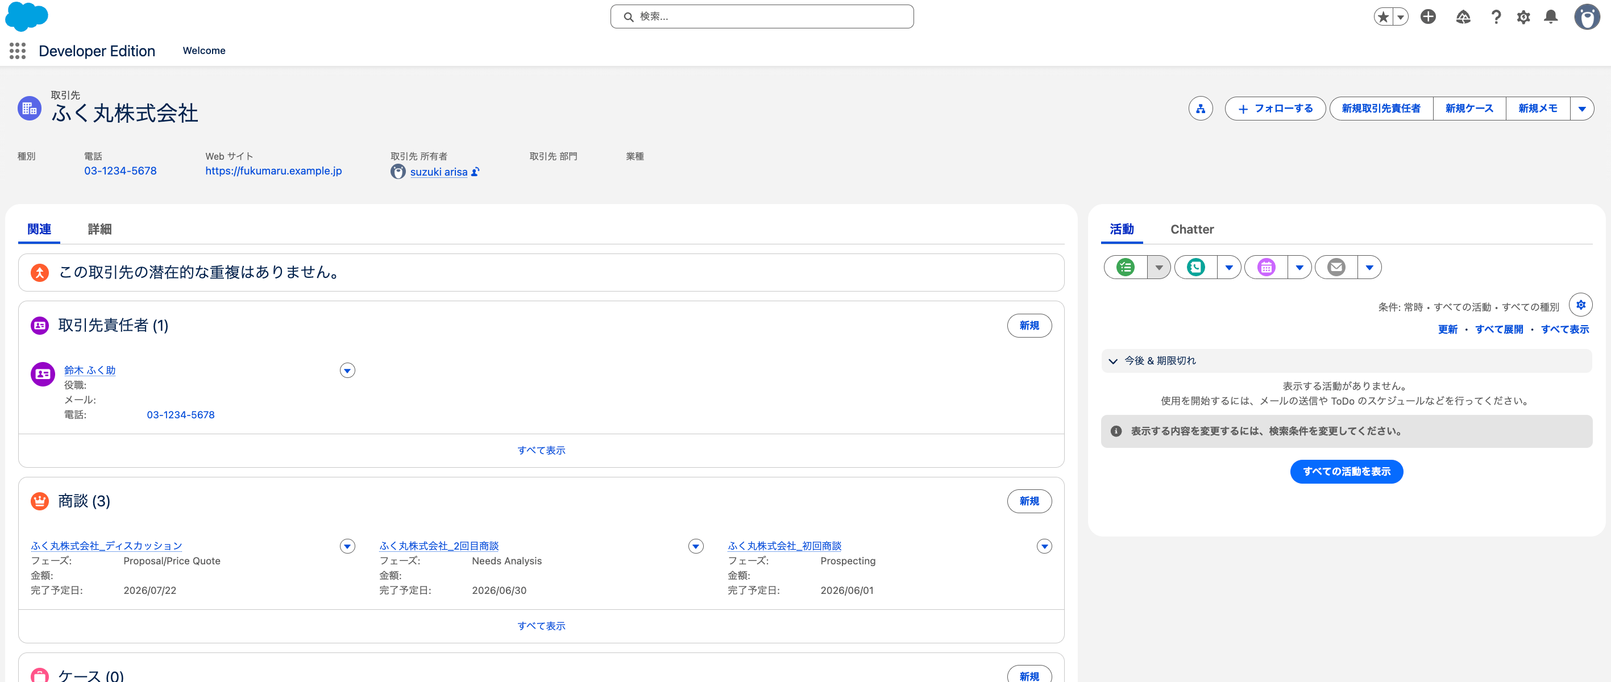Click the Salesforce cloud logo
This screenshot has width=1611, height=682.
pyautogui.click(x=26, y=16)
